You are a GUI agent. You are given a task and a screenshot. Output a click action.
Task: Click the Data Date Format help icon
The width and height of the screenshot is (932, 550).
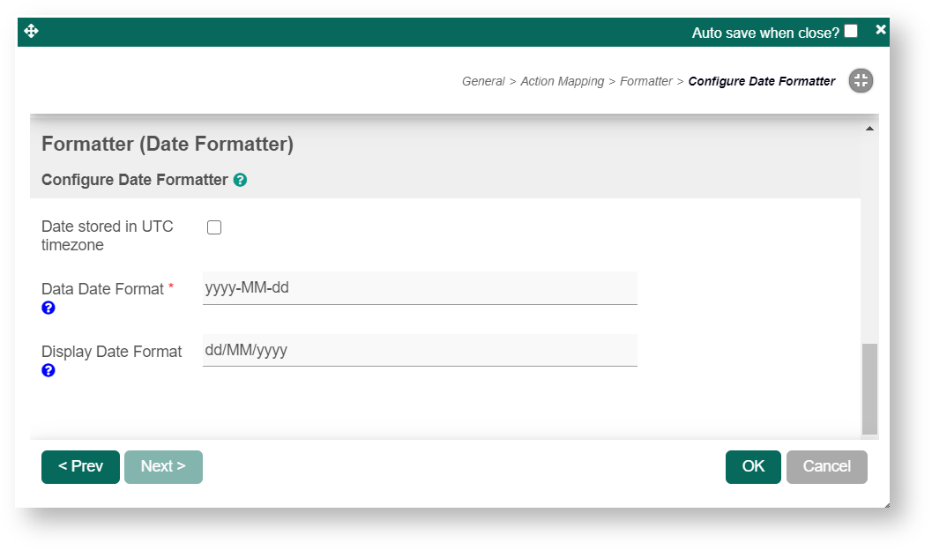click(x=48, y=308)
